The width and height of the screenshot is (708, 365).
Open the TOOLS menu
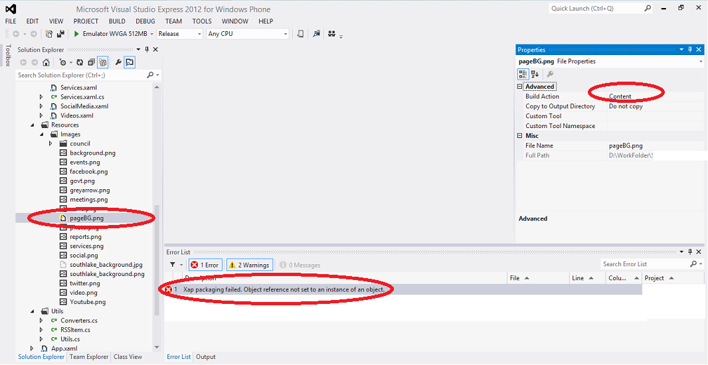(202, 21)
